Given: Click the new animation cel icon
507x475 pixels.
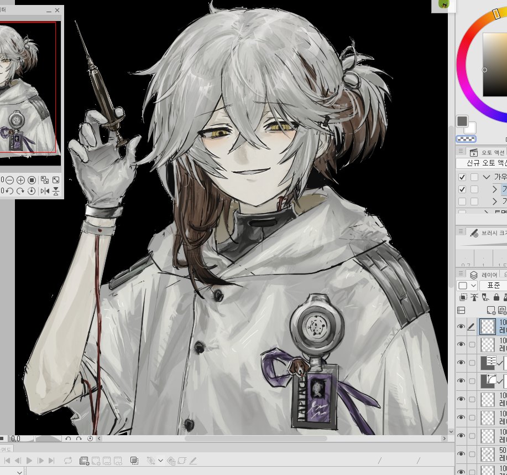Looking at the screenshot, I should pyautogui.click(x=96, y=461).
